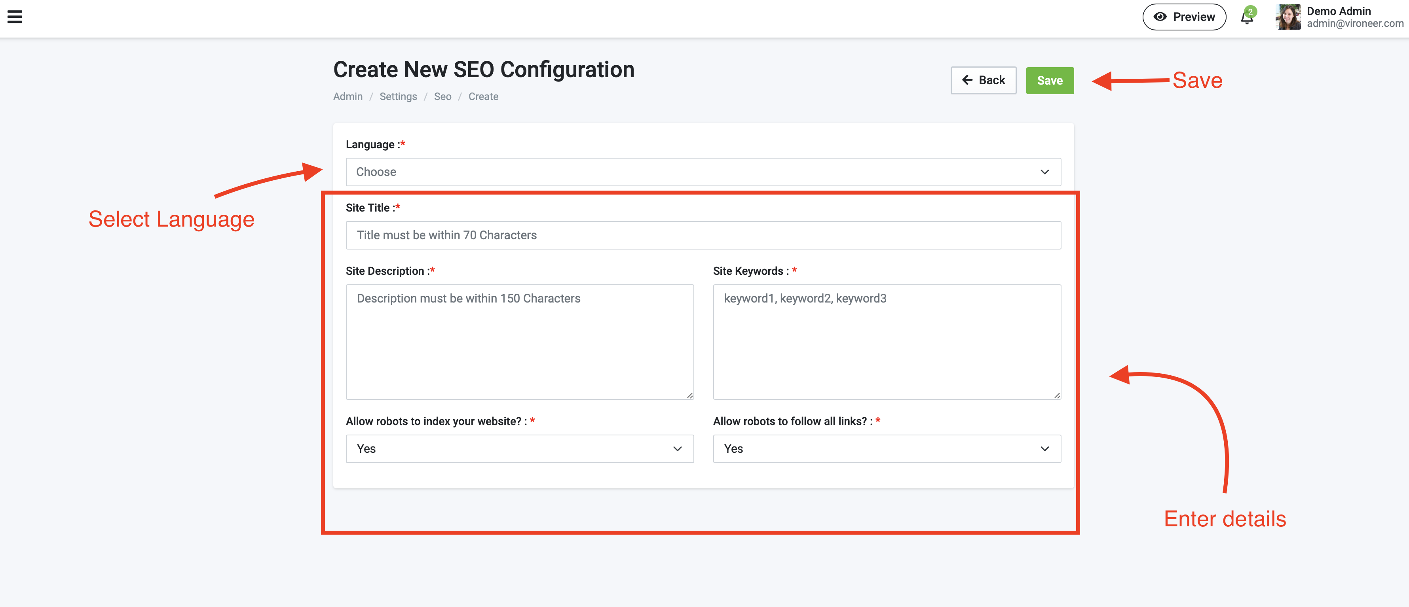Click the Create breadcrumb item
This screenshot has height=607, width=1409.
(483, 97)
